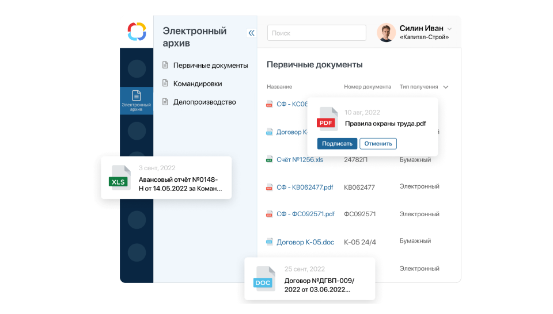Click Авансовый отчёт №0148 card title
This screenshot has width=553, height=314.
coord(180,184)
